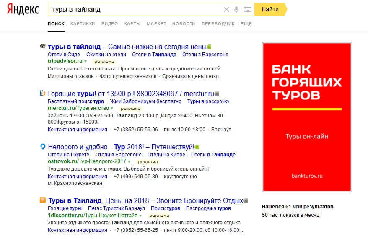368x239 pixels.
Task: Open the ЕЩЁ menu
Action: tap(246, 24)
